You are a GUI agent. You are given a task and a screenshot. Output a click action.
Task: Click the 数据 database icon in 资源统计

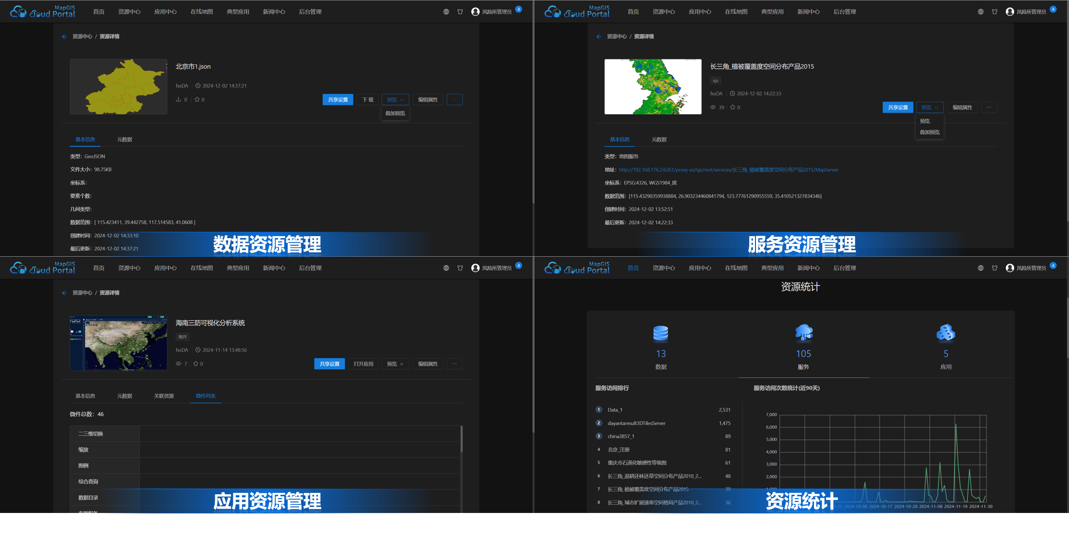(661, 334)
